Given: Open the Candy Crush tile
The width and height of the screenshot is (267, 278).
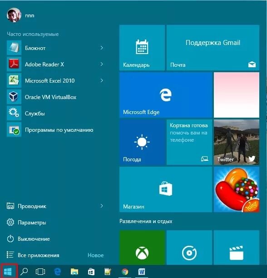Looking at the screenshot, I should (x=237, y=189).
